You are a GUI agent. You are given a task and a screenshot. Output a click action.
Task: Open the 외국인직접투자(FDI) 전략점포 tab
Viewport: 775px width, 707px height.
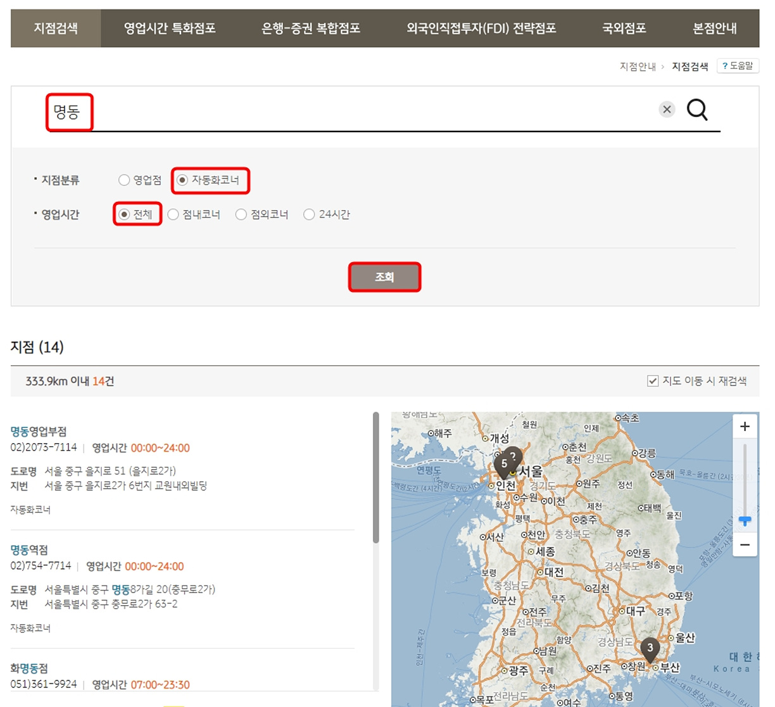click(481, 28)
